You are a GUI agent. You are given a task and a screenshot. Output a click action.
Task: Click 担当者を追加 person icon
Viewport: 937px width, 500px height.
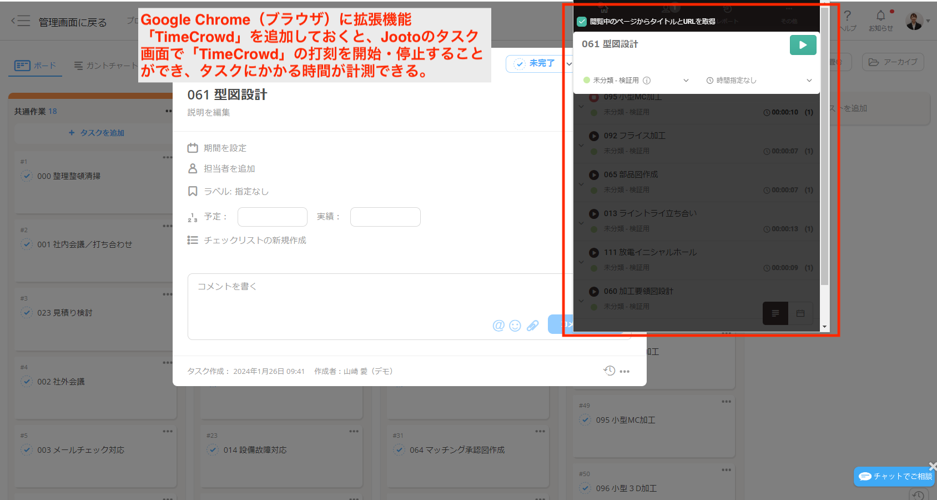pyautogui.click(x=193, y=168)
